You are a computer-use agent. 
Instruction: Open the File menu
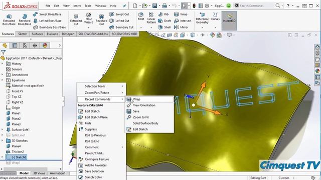click(x=48, y=5)
